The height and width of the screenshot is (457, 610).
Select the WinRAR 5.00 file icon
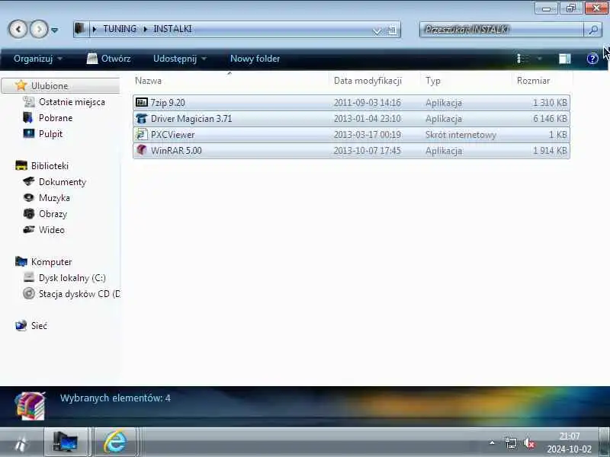pos(141,150)
